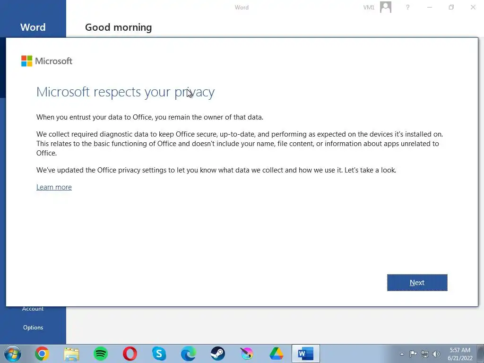Screen dimensions: 484x363
Task: Minimize the Word window
Action: coord(429,7)
